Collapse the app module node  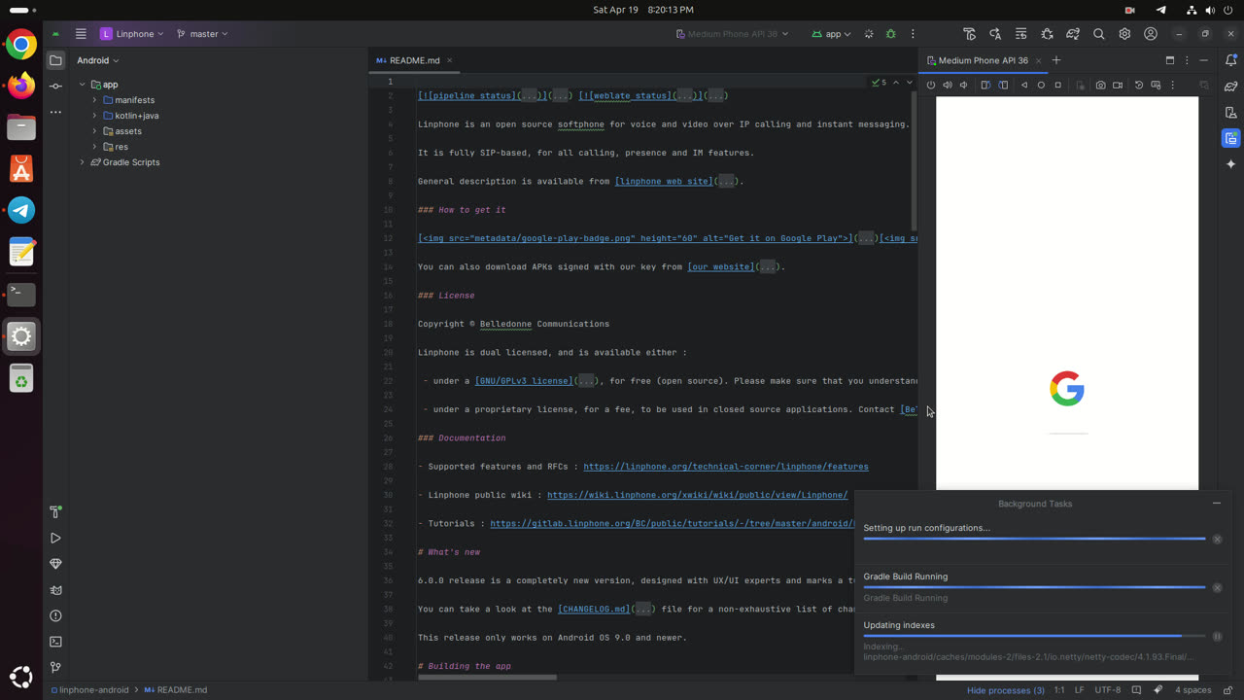[82, 85]
